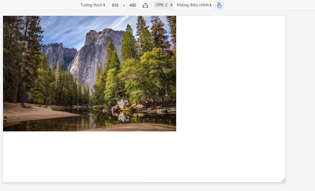Click the large boulder in the river
Screen dimensions: 315x191
click(x=123, y=104)
